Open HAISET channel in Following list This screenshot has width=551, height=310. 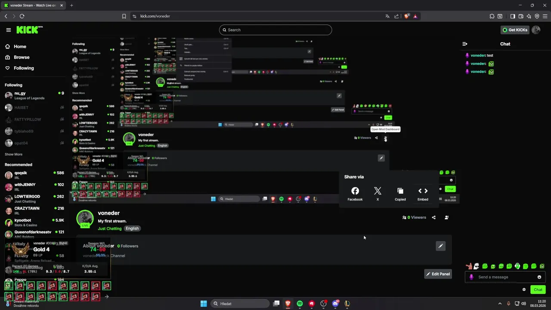point(34,108)
